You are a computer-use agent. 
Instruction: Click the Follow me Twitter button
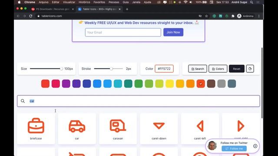234,149
